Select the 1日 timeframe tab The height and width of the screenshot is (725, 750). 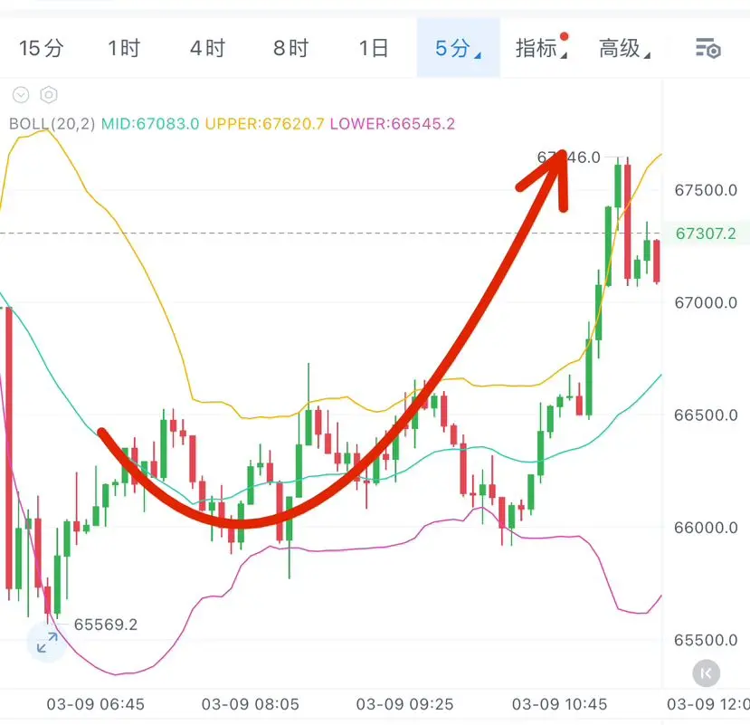[x=374, y=48]
